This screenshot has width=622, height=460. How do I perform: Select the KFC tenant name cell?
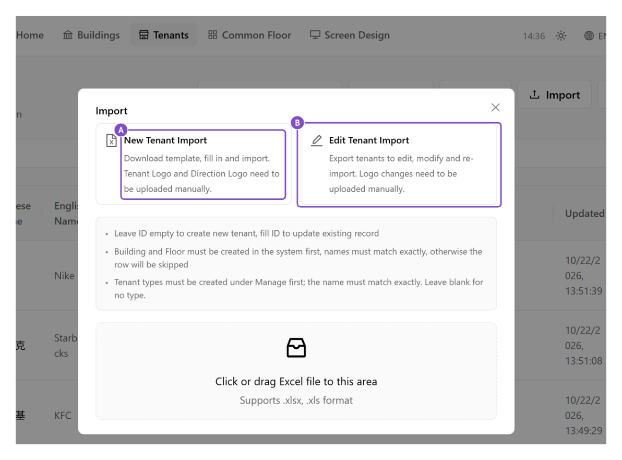(x=63, y=416)
